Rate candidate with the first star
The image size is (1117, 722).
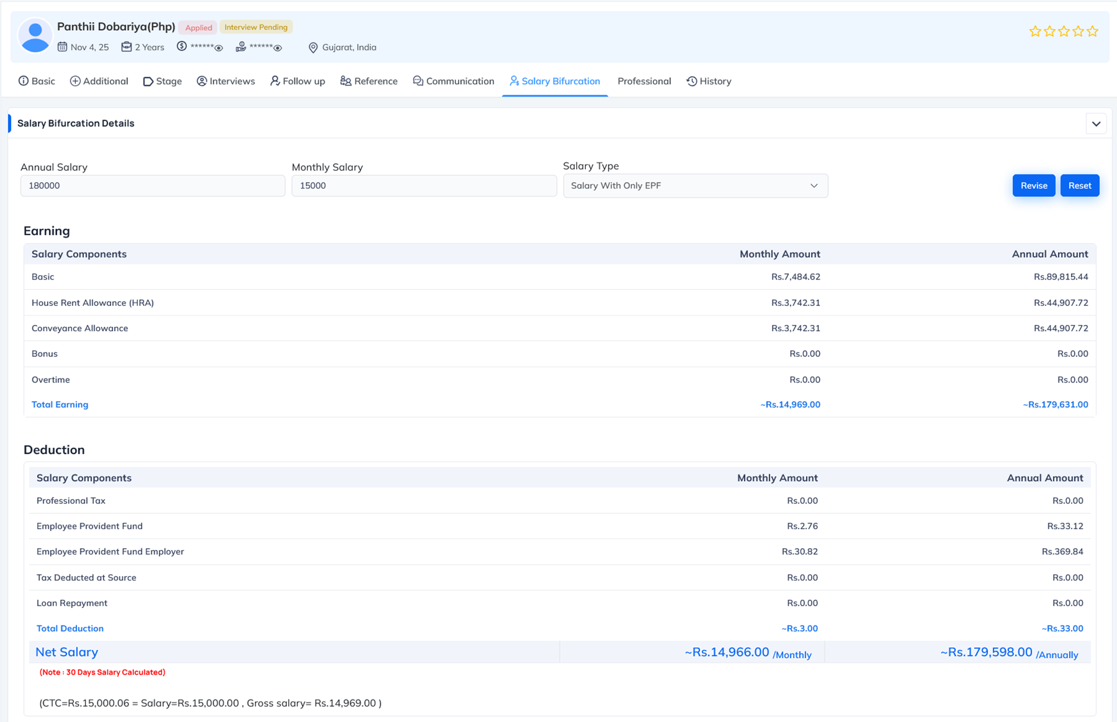point(1035,31)
